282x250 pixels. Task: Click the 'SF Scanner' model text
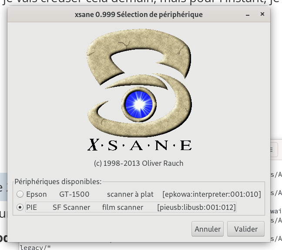point(71,207)
